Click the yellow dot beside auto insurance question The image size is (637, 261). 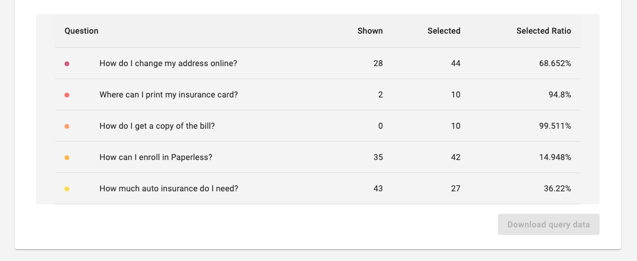tap(67, 188)
